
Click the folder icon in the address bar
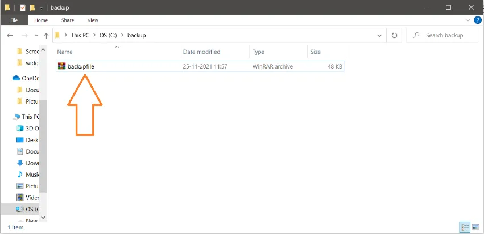[x=57, y=35]
